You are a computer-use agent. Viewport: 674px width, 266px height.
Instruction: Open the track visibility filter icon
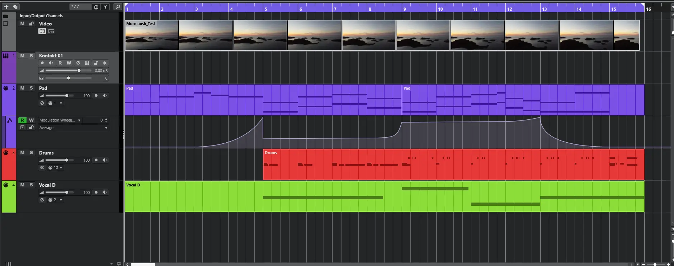[x=105, y=6]
